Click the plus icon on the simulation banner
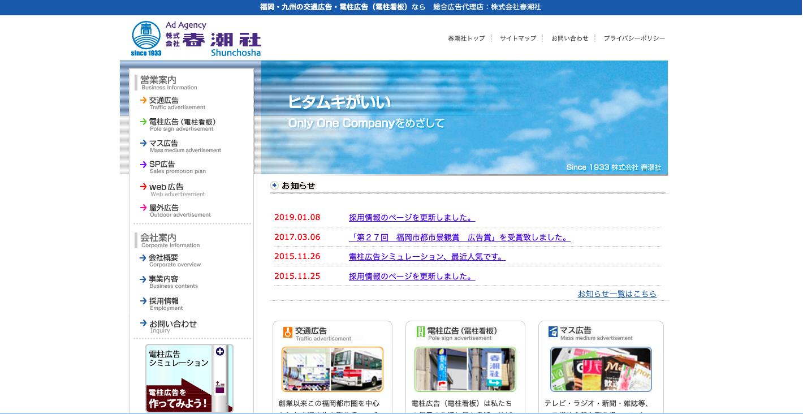Screen dimensions: 803x414 click(220, 351)
